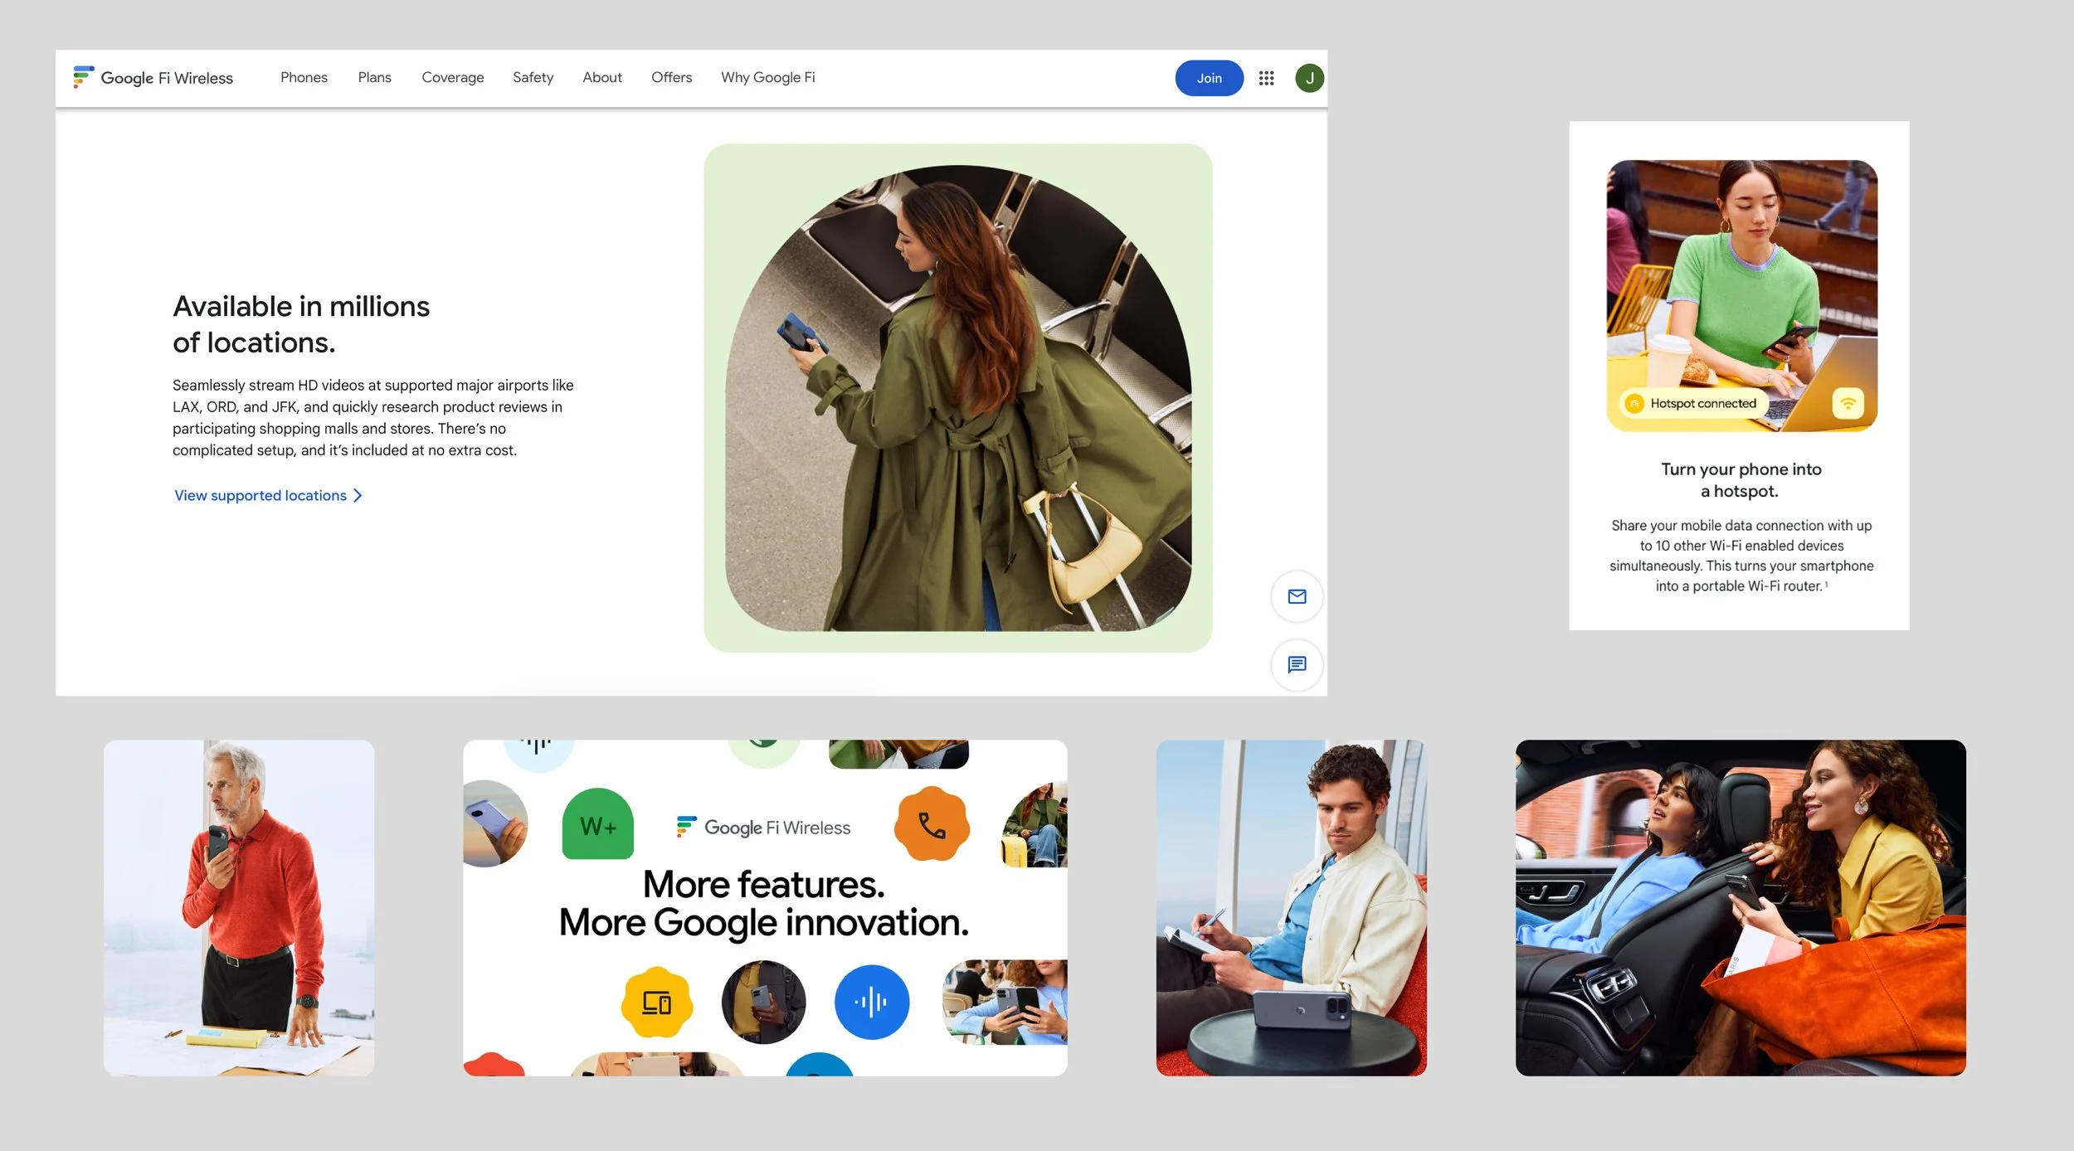Click the green W+ badge icon

pos(598,824)
